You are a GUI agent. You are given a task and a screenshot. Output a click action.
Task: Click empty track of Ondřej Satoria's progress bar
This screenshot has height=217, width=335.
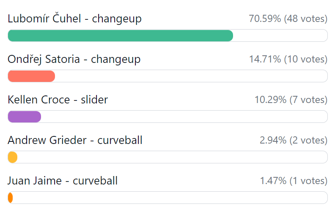(x=191, y=76)
